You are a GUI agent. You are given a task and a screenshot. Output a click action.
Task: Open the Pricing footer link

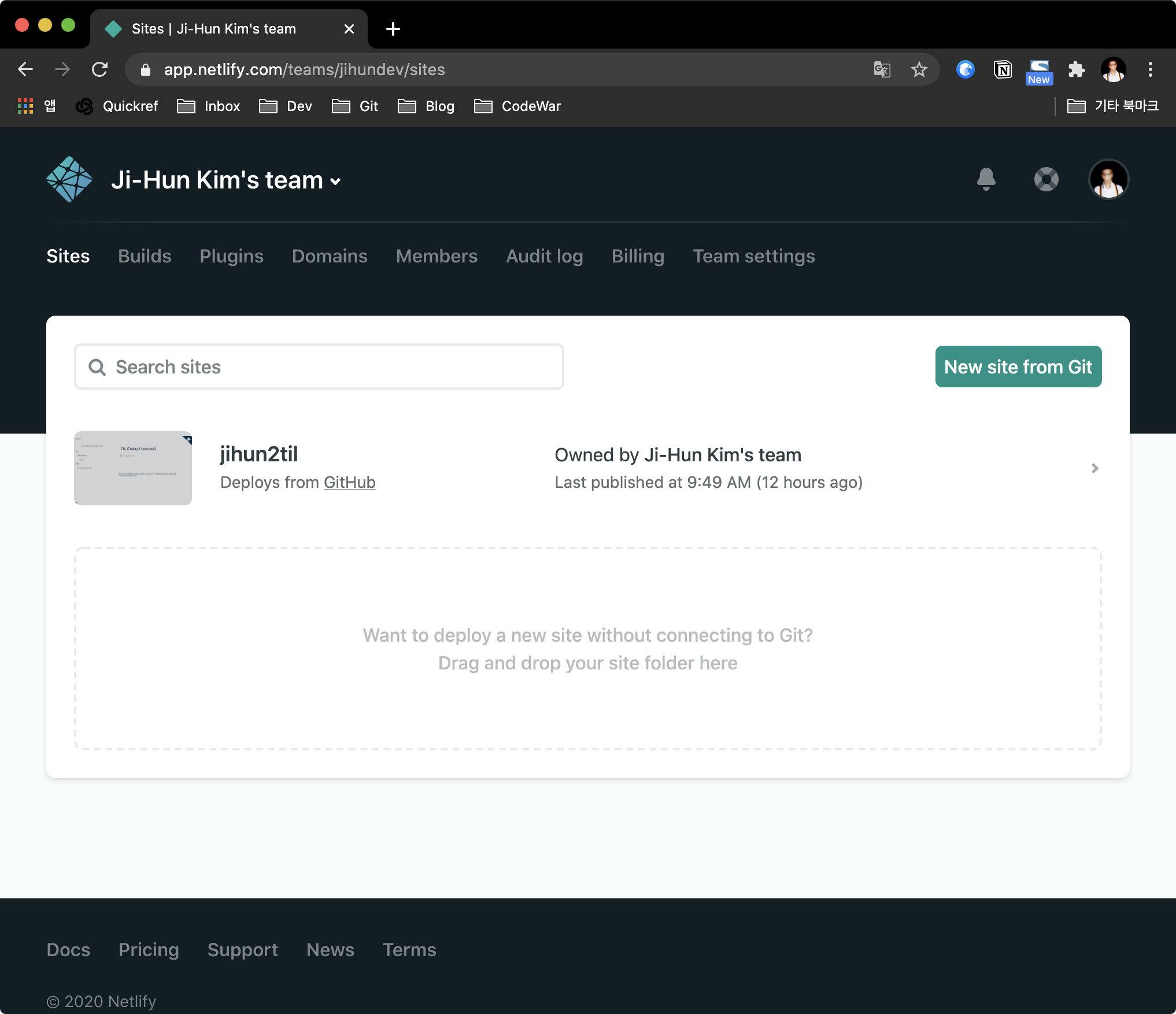[x=149, y=950]
